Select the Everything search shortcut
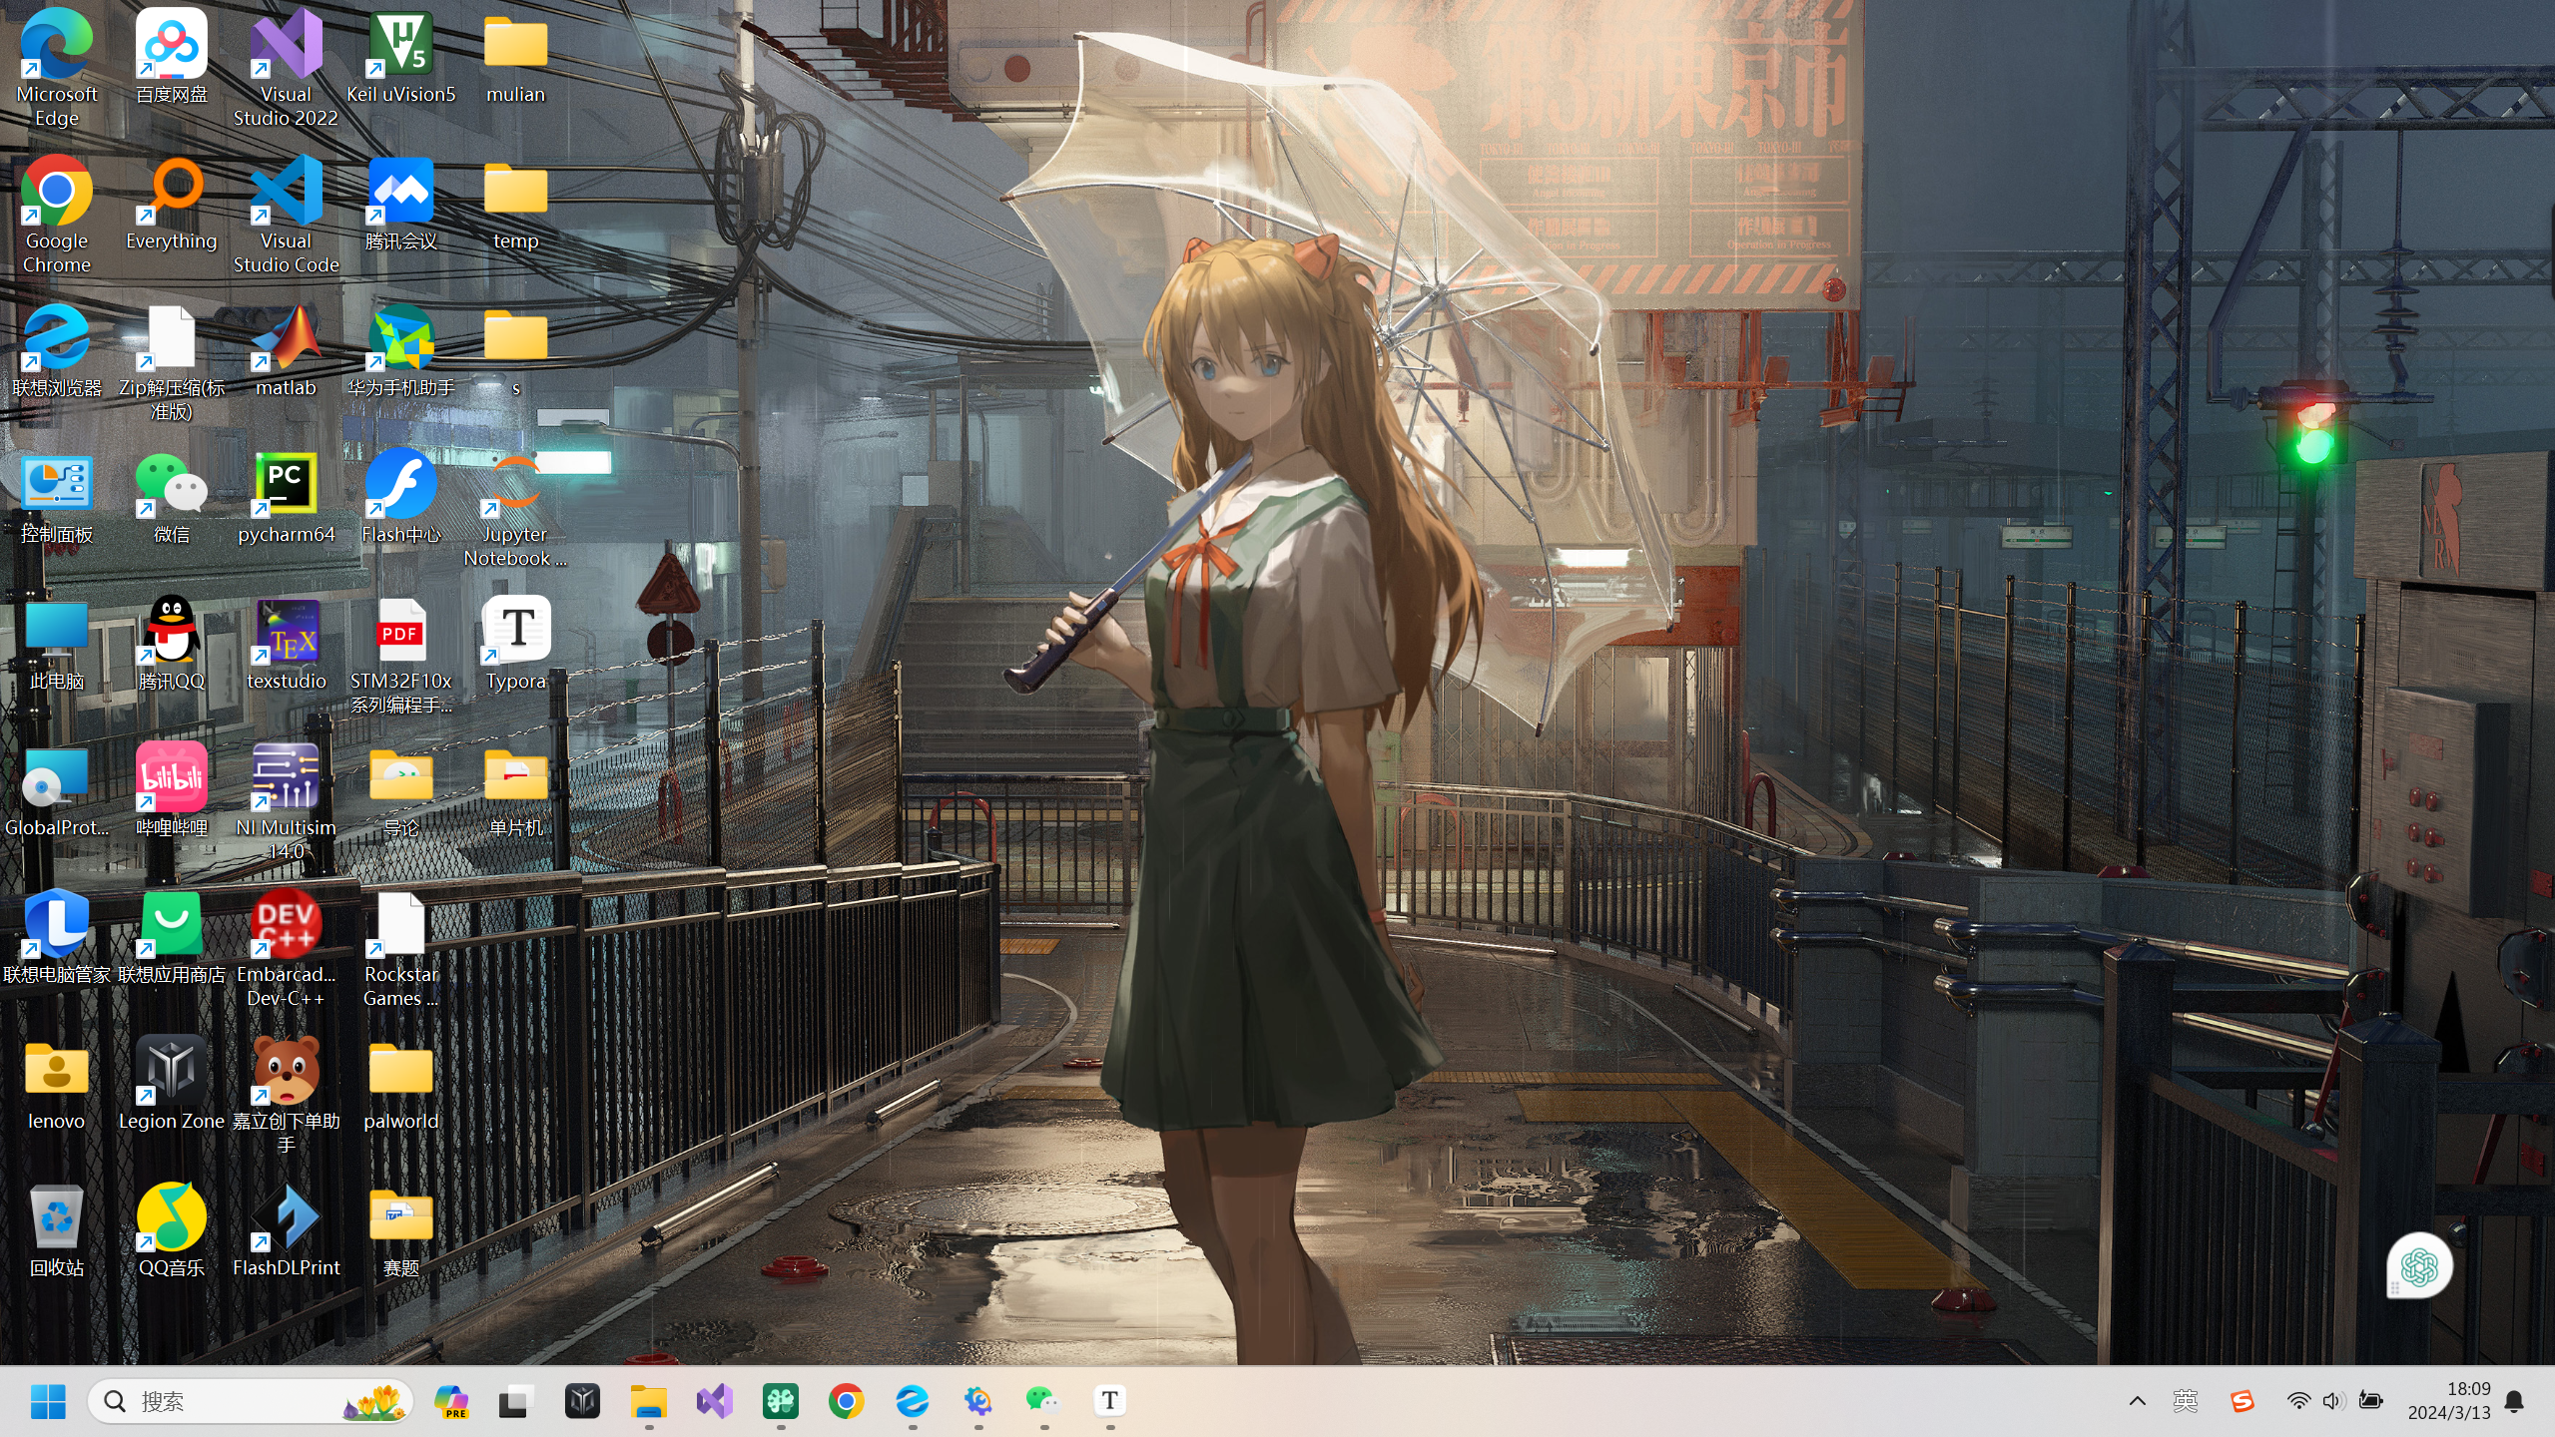2555x1437 pixels. tap(172, 204)
